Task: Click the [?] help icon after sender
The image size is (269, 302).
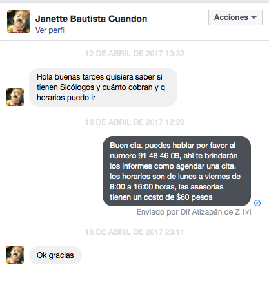Action: (x=247, y=212)
